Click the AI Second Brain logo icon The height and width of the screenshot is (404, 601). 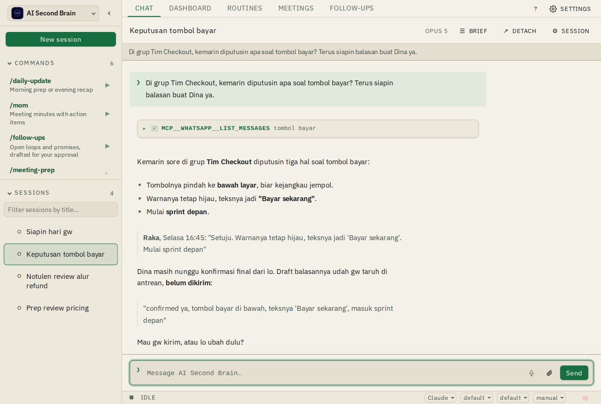click(x=17, y=13)
